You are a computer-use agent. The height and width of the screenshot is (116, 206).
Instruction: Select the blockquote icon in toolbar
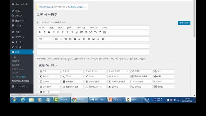49,32
